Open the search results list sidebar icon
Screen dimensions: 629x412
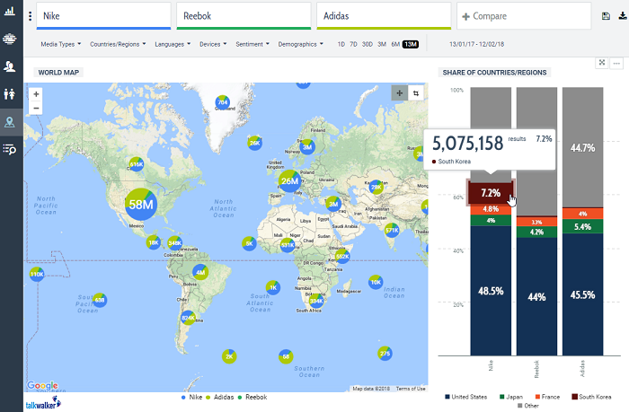(11, 149)
